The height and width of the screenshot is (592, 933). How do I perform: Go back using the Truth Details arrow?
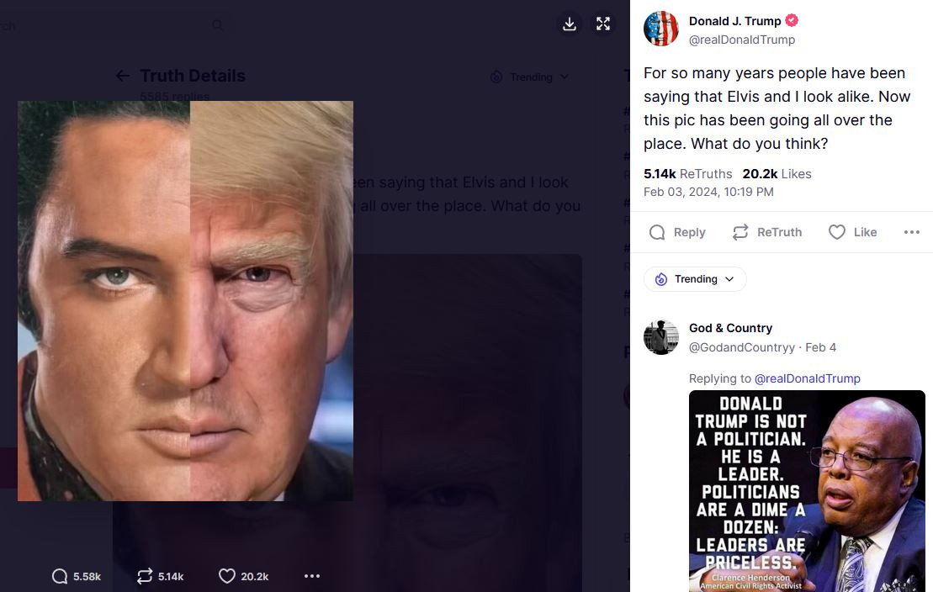(x=123, y=76)
